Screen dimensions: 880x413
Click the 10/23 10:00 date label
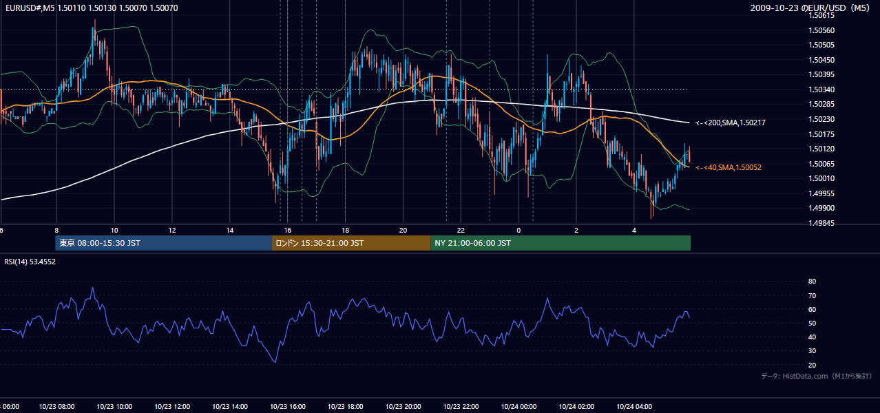tap(114, 407)
